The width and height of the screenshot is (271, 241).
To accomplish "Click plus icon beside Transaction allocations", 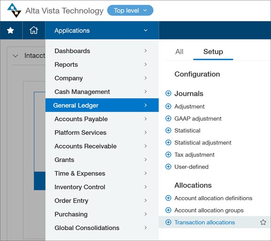I will (x=168, y=222).
